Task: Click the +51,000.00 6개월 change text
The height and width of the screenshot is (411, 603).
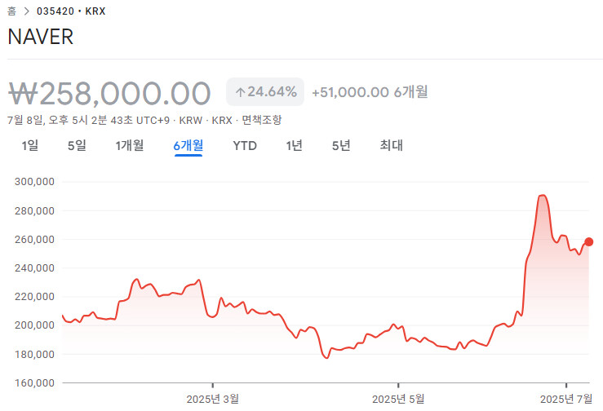Action: click(x=370, y=92)
